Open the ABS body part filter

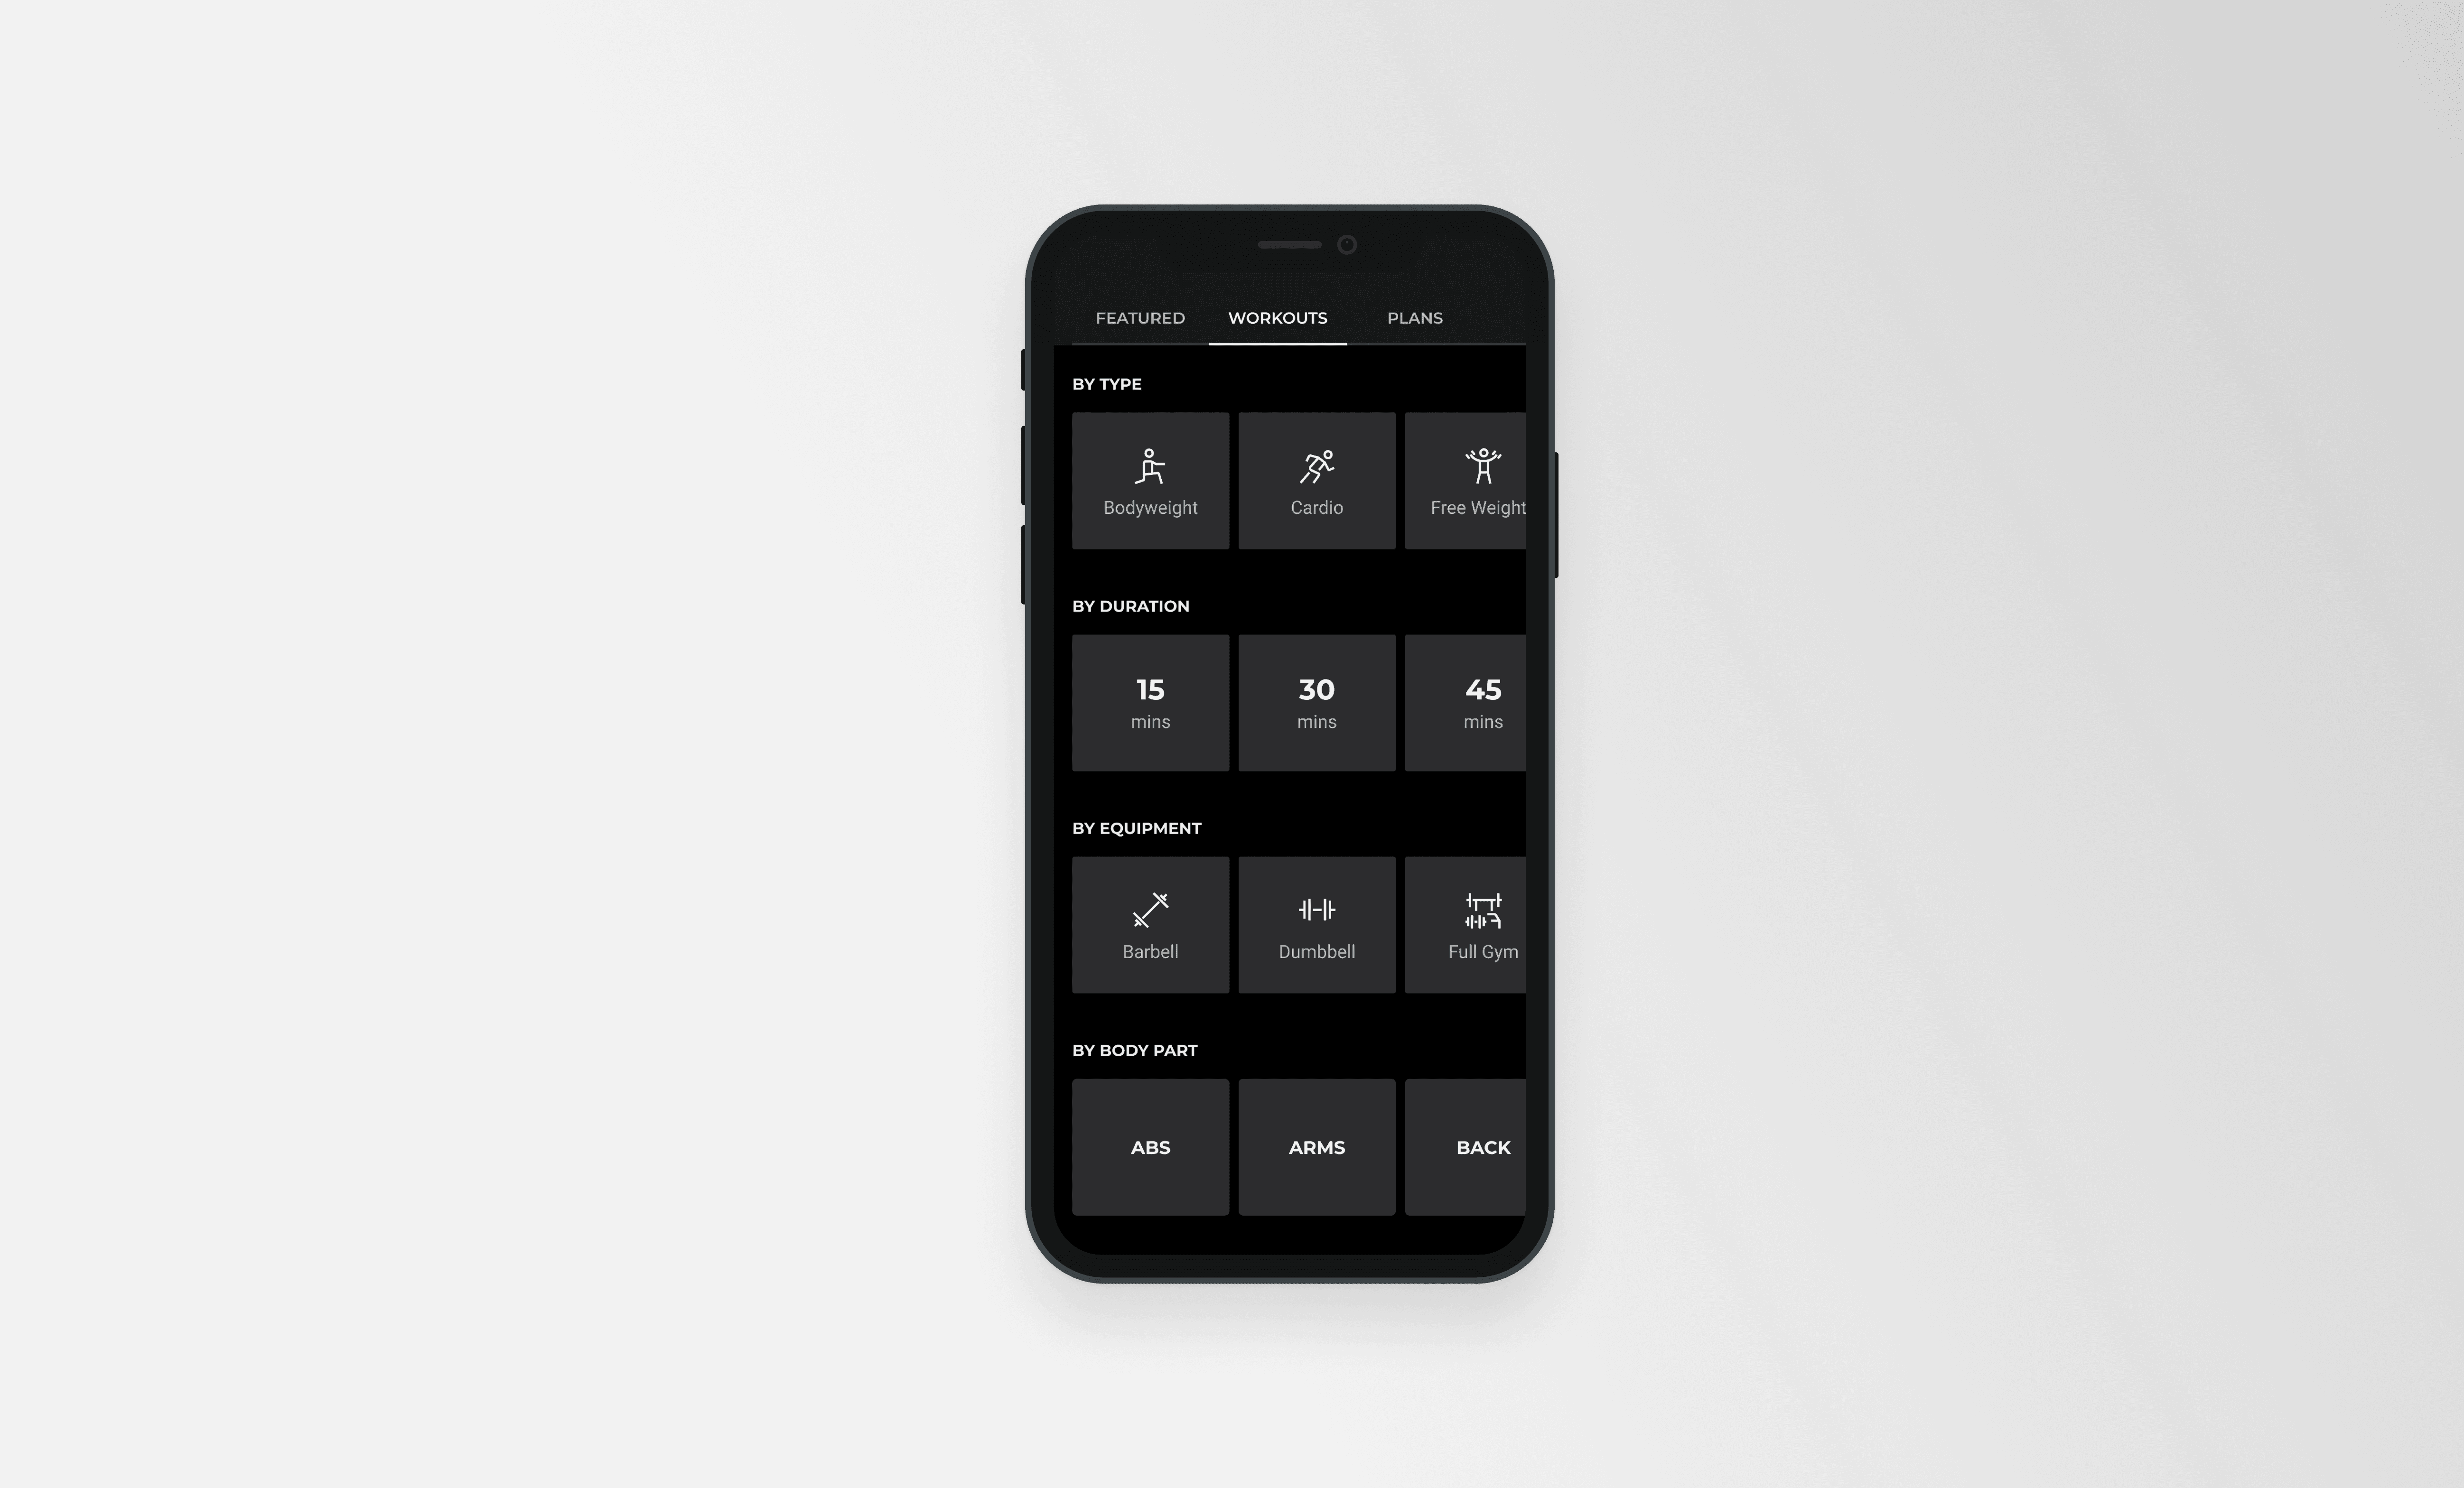[1149, 1147]
